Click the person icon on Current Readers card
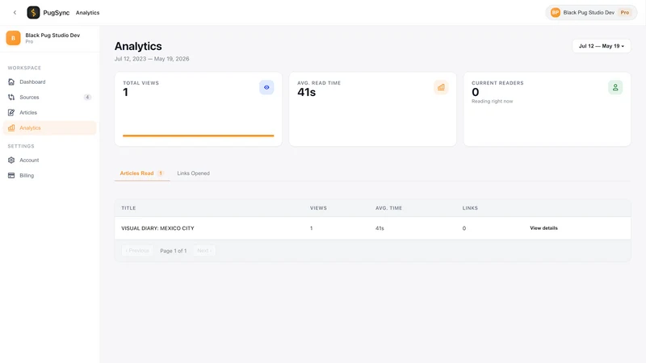 coord(615,87)
